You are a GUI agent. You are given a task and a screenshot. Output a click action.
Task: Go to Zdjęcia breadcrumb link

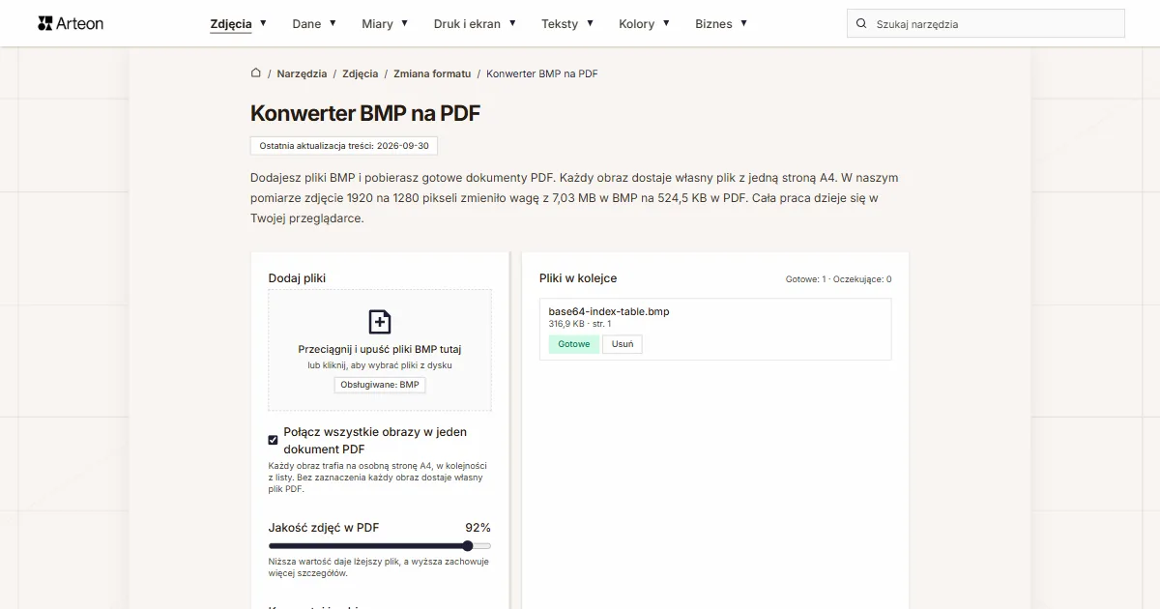(360, 73)
